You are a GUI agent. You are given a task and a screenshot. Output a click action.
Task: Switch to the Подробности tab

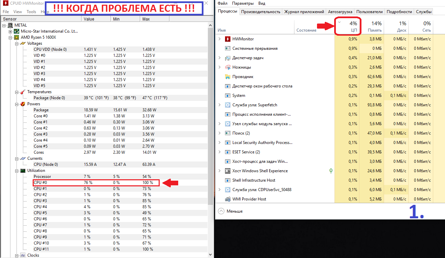(399, 11)
